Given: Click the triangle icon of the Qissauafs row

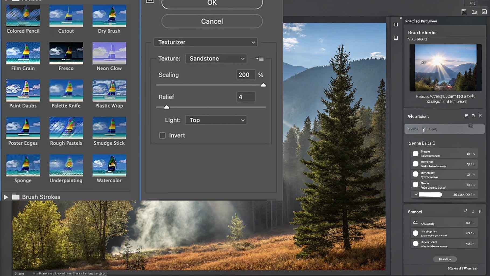Looking at the screenshot, I should tap(415, 223).
